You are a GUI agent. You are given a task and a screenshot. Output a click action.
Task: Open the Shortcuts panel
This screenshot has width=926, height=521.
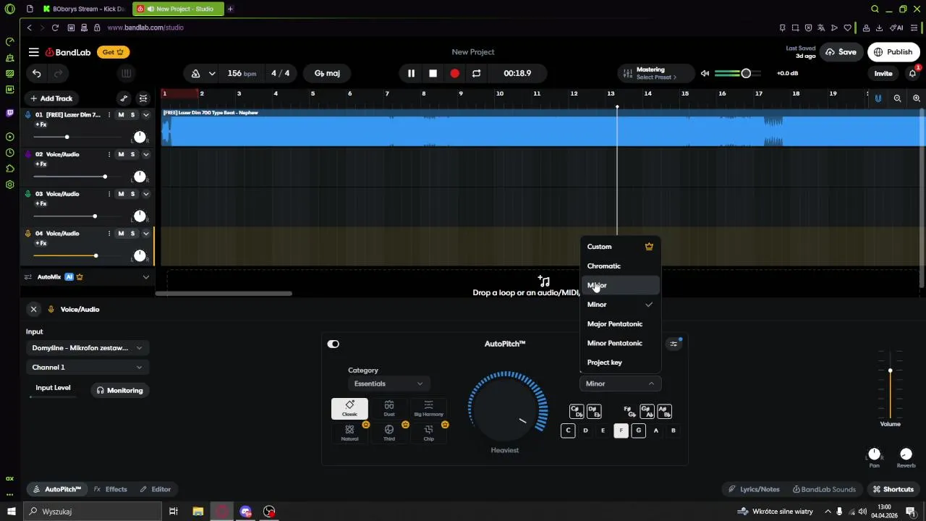click(893, 489)
